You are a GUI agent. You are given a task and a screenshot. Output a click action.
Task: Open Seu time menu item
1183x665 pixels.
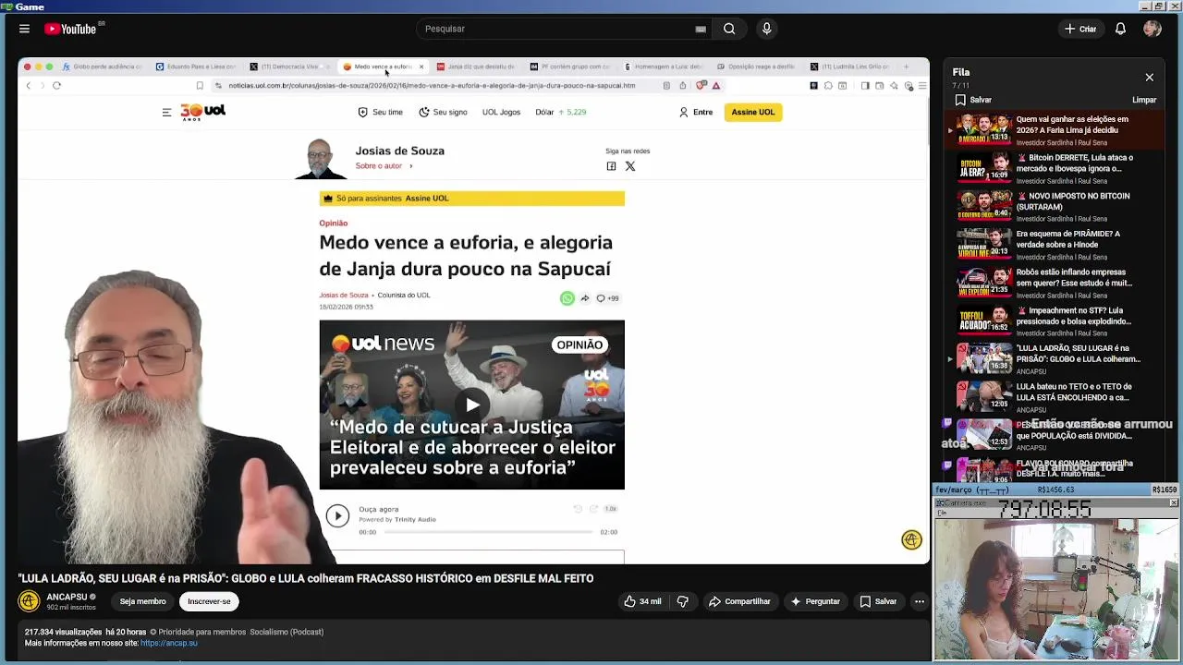click(380, 112)
